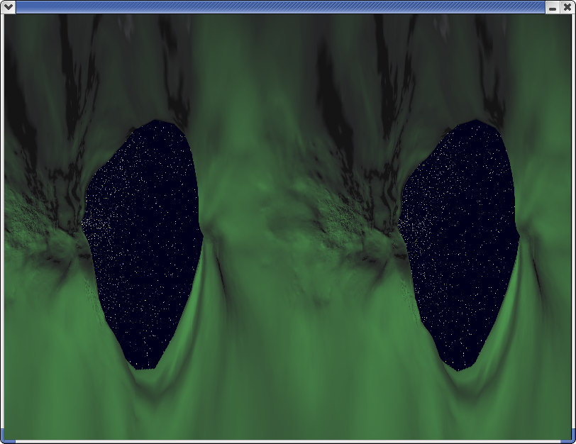This screenshot has height=444, width=576.
Task: Click the center of the right starfield opening
Action: coord(461,241)
